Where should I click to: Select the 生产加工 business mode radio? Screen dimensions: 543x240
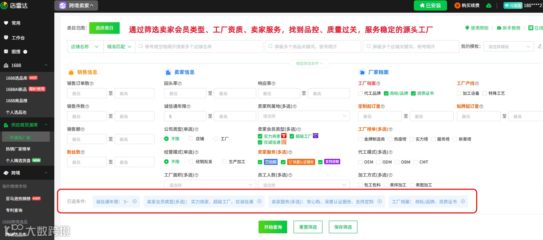click(x=224, y=162)
